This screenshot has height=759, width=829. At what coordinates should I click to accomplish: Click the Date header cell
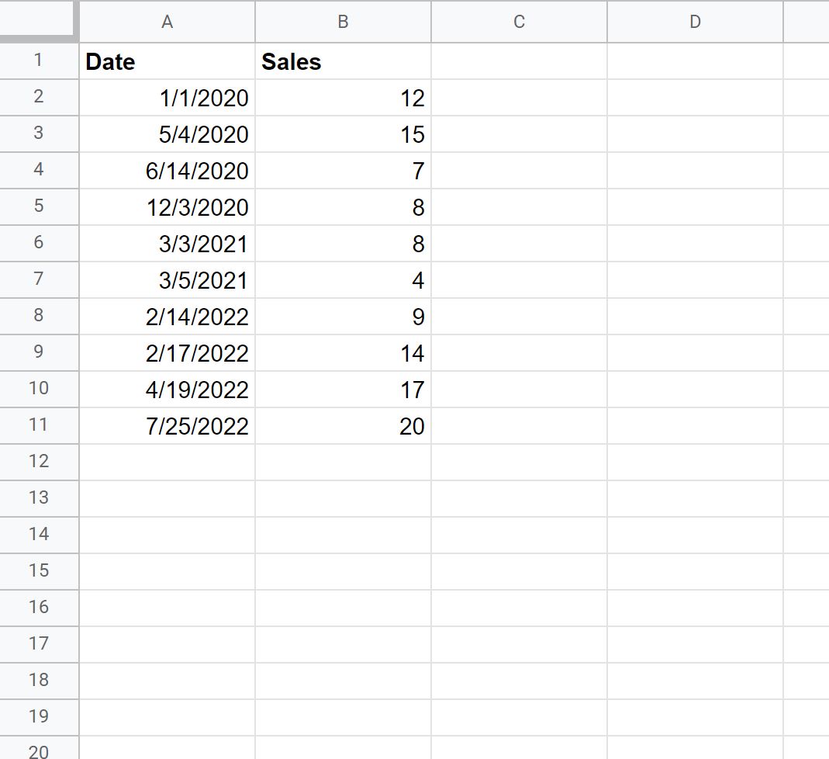pos(166,61)
